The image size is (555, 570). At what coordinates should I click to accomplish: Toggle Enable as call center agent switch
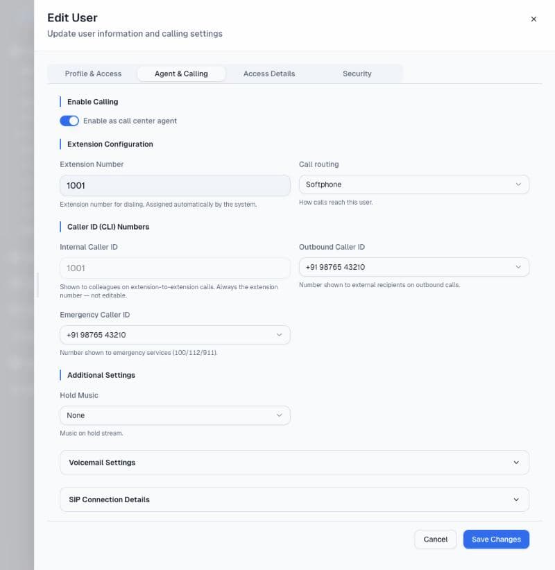(x=69, y=121)
